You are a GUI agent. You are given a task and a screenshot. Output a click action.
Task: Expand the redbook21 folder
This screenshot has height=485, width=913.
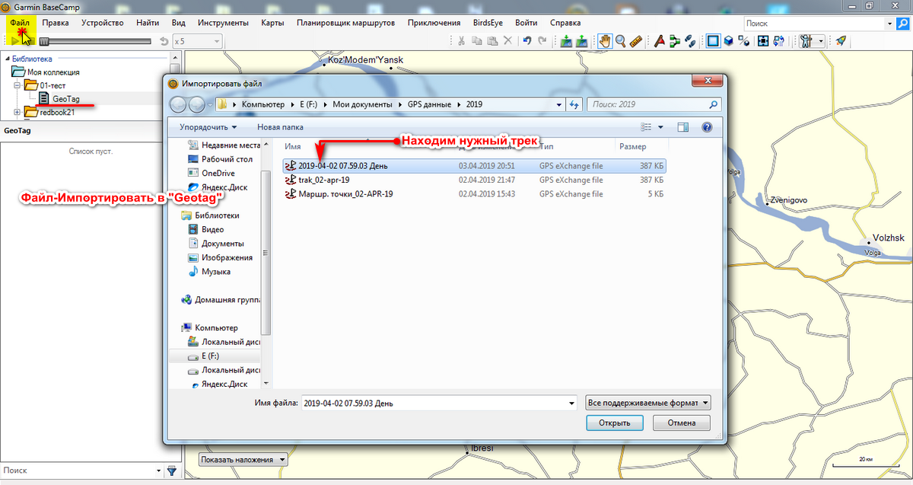click(16, 113)
